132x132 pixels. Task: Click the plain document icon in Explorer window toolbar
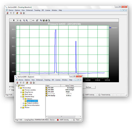point(34,83)
